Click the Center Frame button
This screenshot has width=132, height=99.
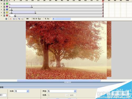pos(11,19)
